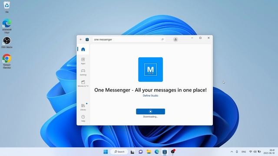Close the Microsoft Store window
The height and width of the screenshot is (156, 278).
point(208,38)
